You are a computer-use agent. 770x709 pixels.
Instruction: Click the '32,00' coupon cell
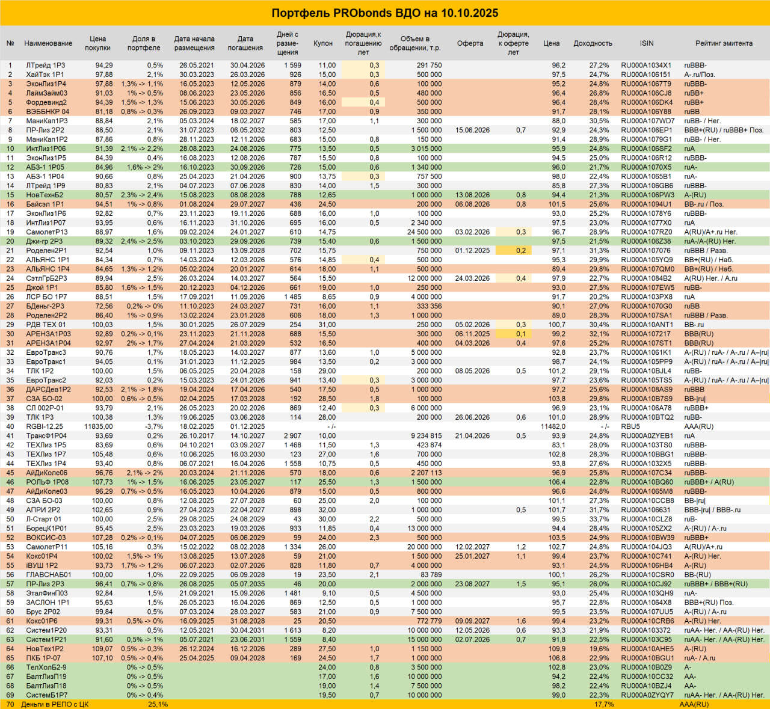tap(327, 510)
